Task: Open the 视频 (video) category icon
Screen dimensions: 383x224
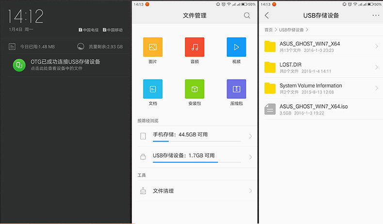Action: click(x=236, y=47)
